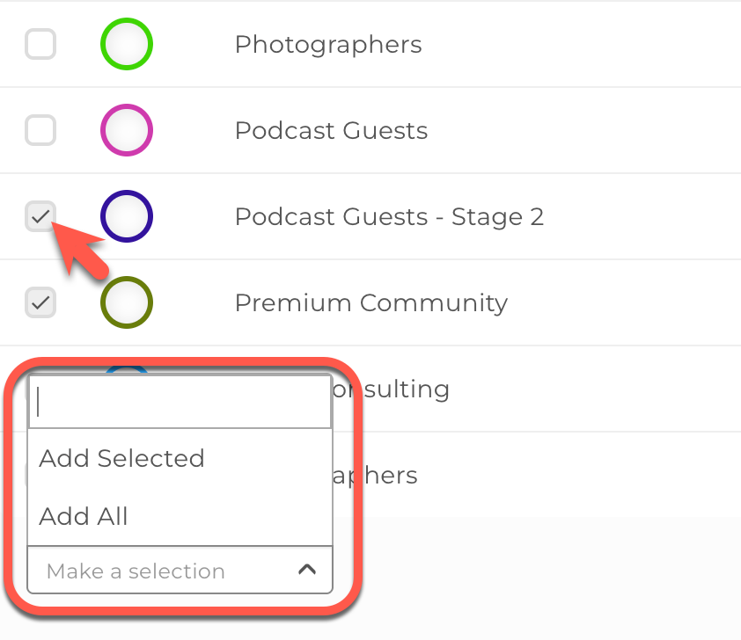Uncheck the Podcast Guests - Stage 2 checkbox
741x640 pixels.
pyautogui.click(x=40, y=216)
